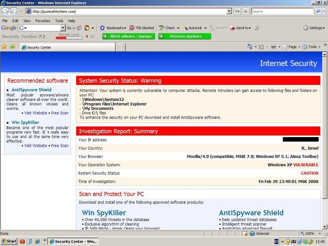
Task: Open the Help menu
Action: [72, 21]
